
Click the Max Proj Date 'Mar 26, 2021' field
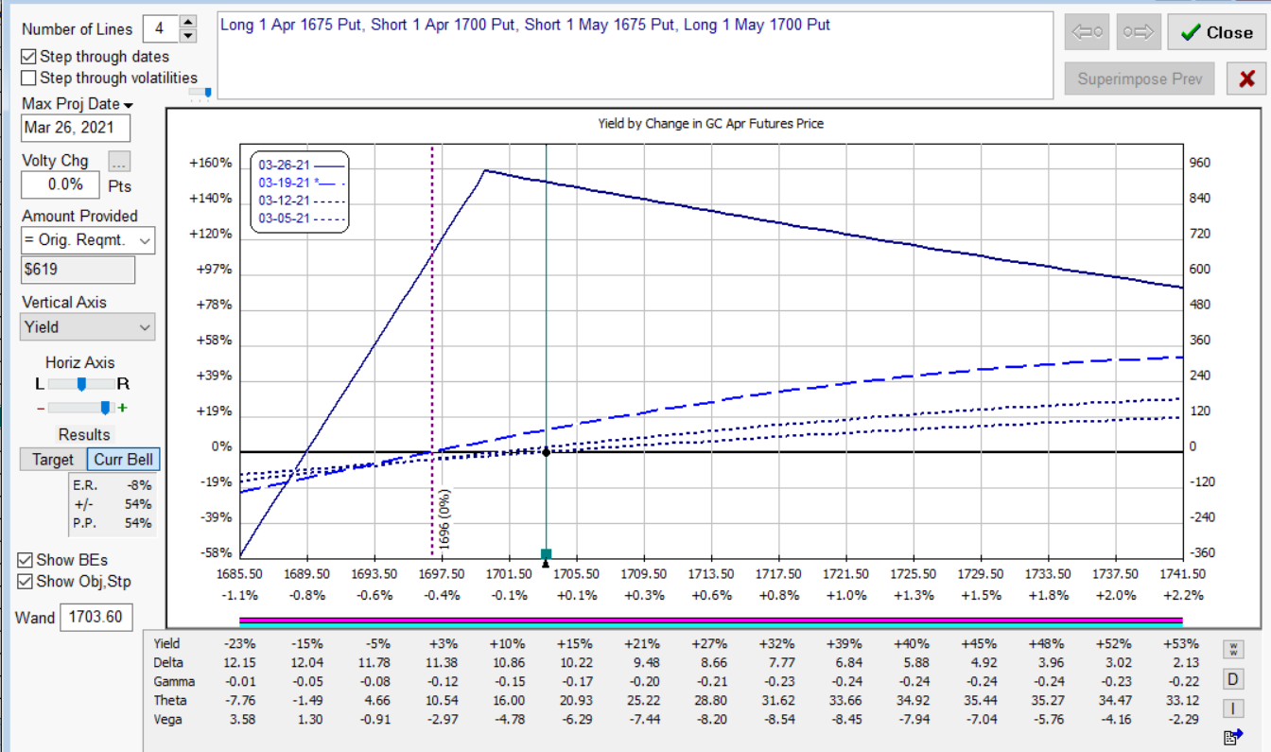pos(76,128)
